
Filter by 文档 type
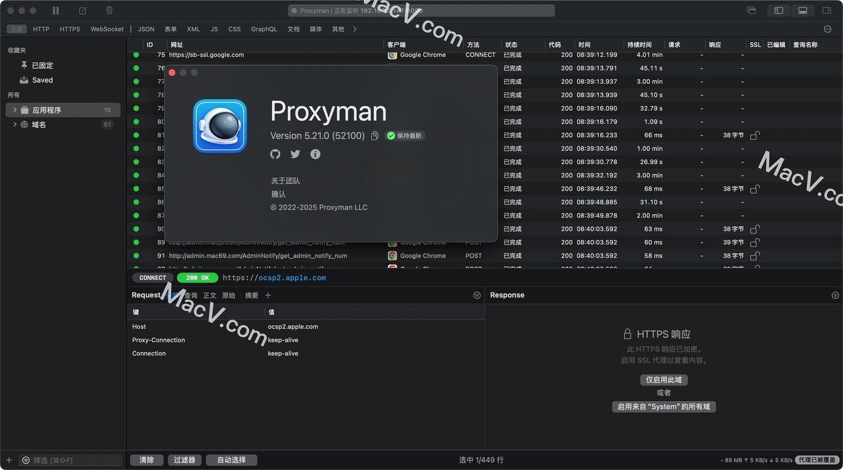[x=294, y=29]
